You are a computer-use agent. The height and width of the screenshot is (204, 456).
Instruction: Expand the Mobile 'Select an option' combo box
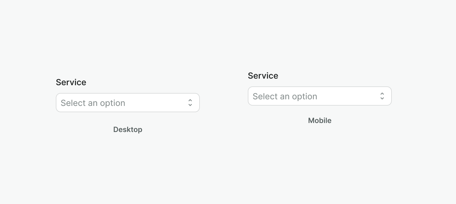pos(320,96)
